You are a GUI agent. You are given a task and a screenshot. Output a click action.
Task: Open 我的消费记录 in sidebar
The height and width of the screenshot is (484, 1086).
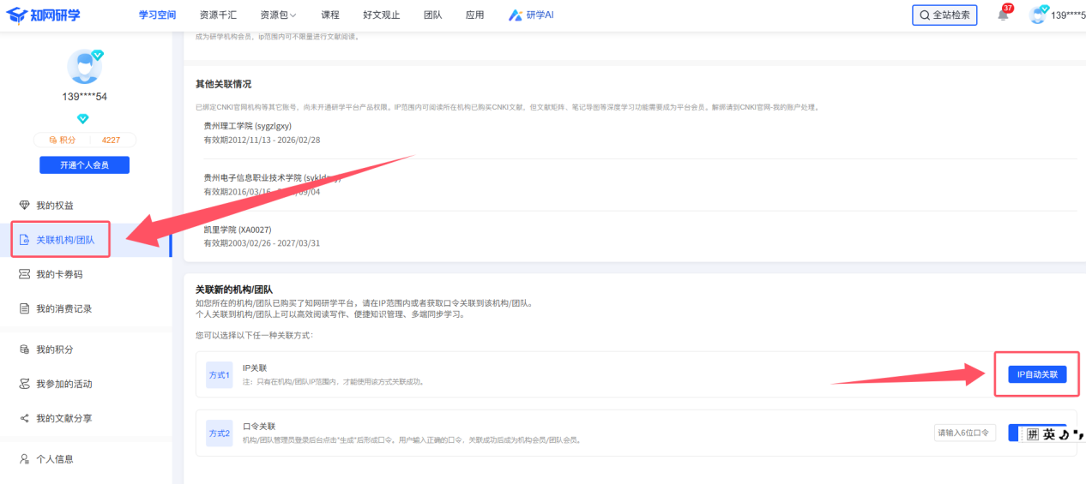(x=63, y=308)
